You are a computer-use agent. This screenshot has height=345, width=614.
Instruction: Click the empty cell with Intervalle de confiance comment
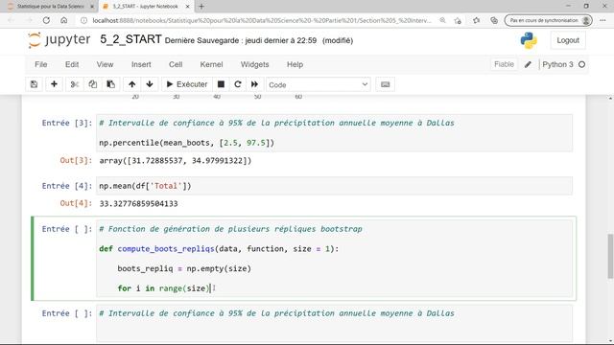pyautogui.click(x=335, y=323)
